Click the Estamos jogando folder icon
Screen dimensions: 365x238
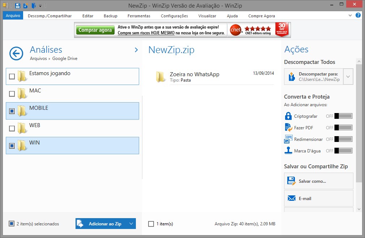pyautogui.click(x=22, y=76)
